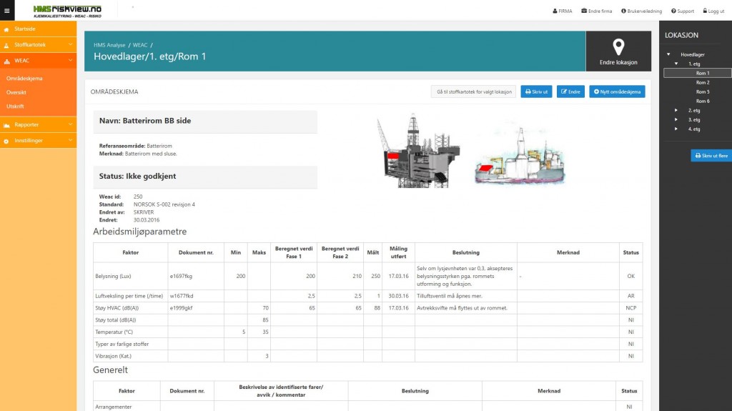
Task: Go to stoffkartotek for selected location
Action: (473, 91)
